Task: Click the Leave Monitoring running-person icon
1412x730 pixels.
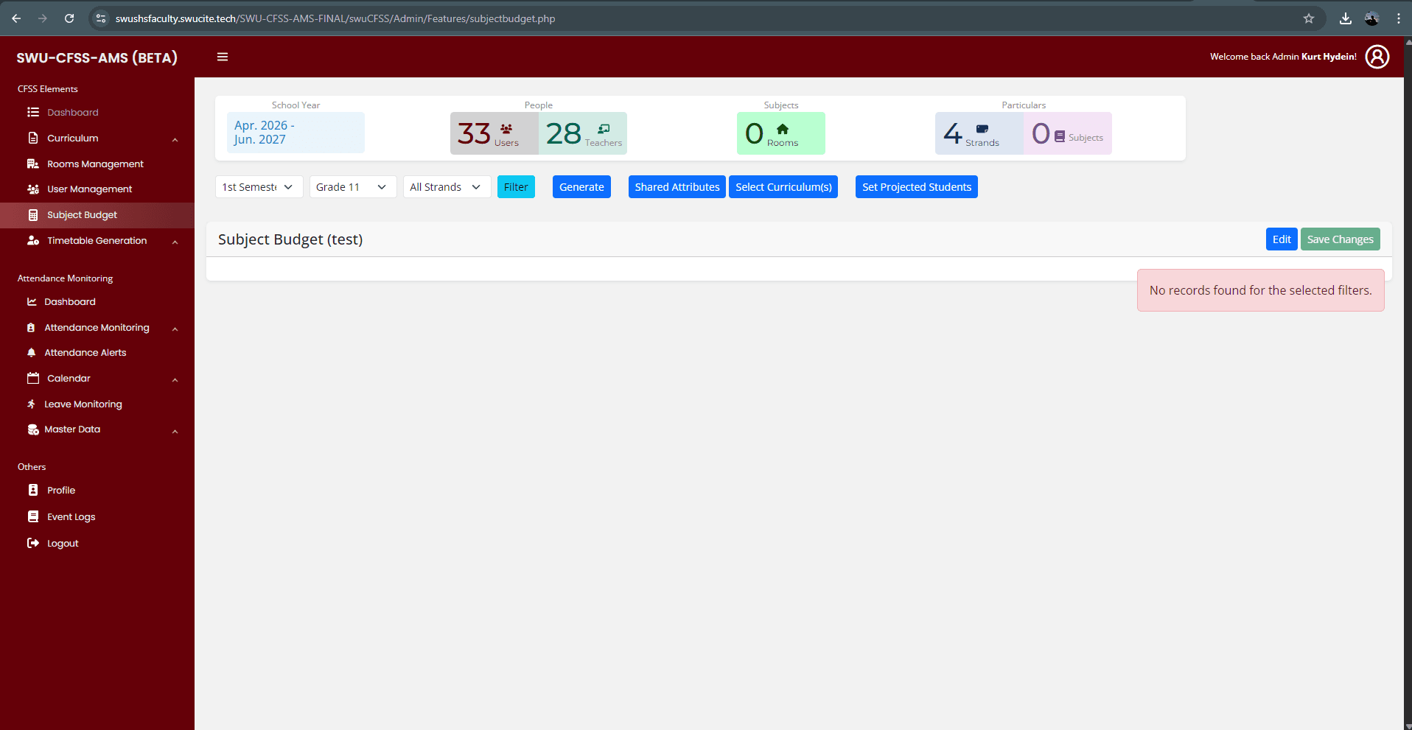Action: [31, 404]
